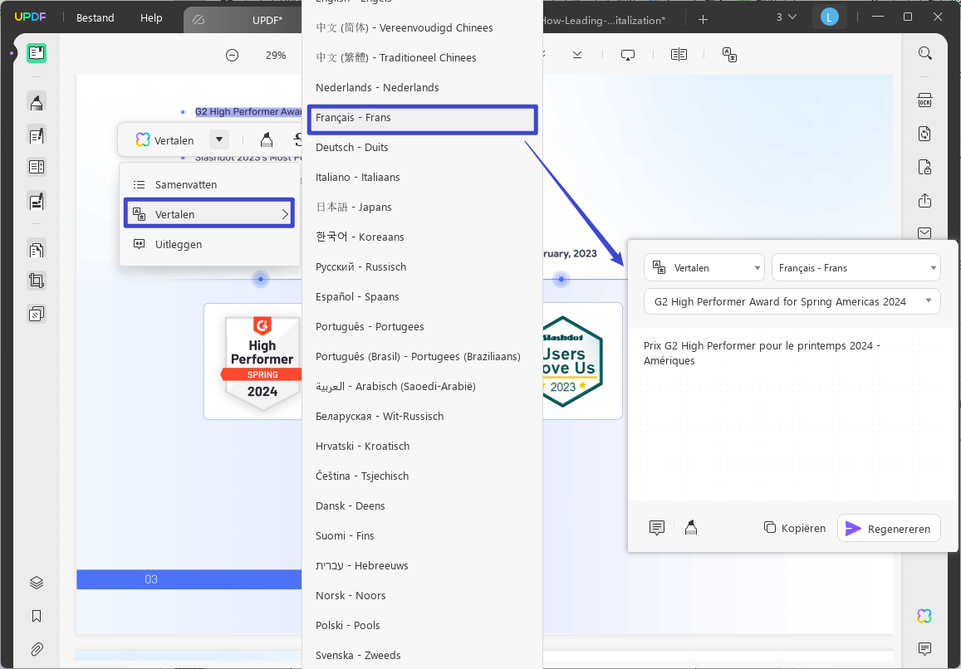Choose Arabisch (Saoedi-Arabië) language option
The width and height of the screenshot is (961, 669).
pos(422,386)
